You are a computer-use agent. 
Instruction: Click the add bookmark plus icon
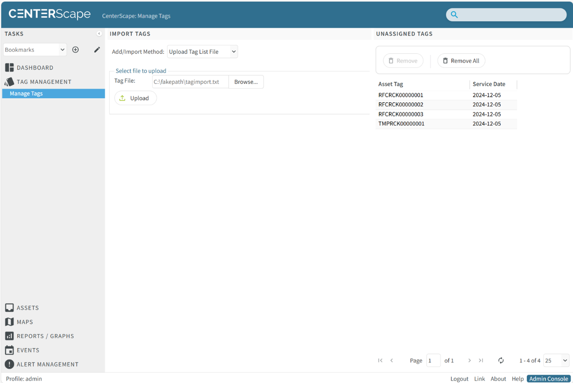(x=75, y=50)
